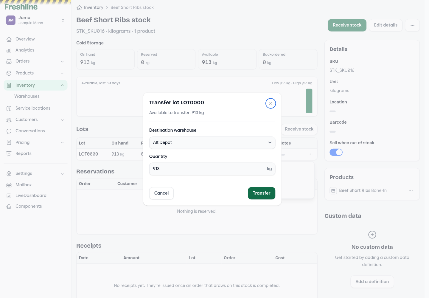Viewport: 429px width, 298px height.
Task: Confirm with the Transfer button
Action: tap(262, 193)
